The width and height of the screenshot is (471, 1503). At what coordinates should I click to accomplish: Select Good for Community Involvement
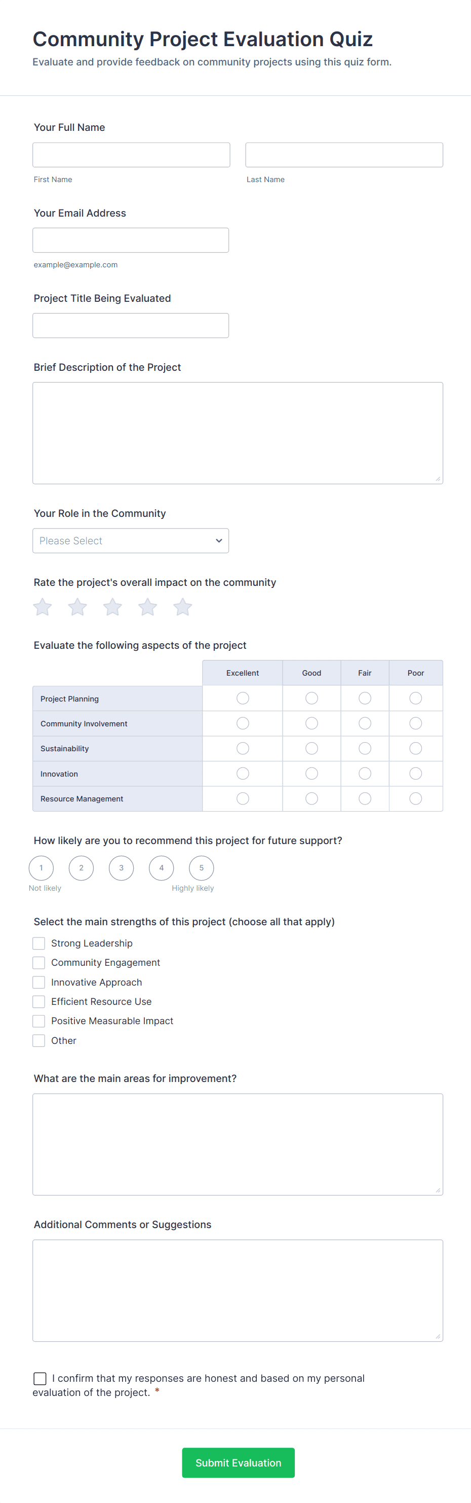311,723
